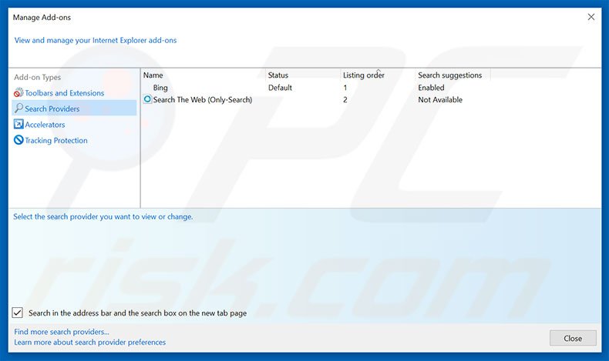Click the Search Providers magnifier icon

click(19, 109)
